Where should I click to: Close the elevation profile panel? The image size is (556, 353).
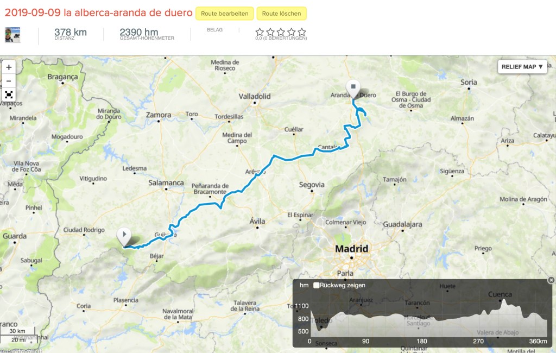tap(551, 280)
